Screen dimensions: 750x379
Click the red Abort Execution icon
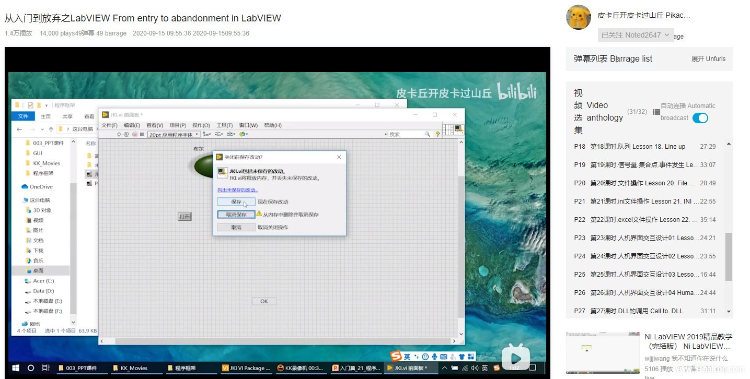pos(134,134)
